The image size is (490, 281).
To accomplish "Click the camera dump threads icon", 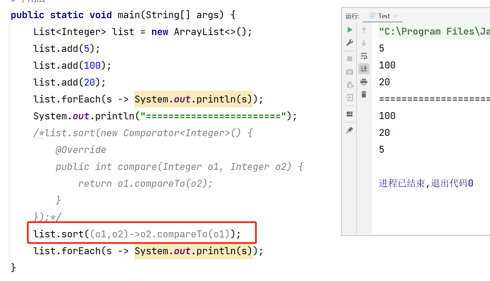I will 350,72.
